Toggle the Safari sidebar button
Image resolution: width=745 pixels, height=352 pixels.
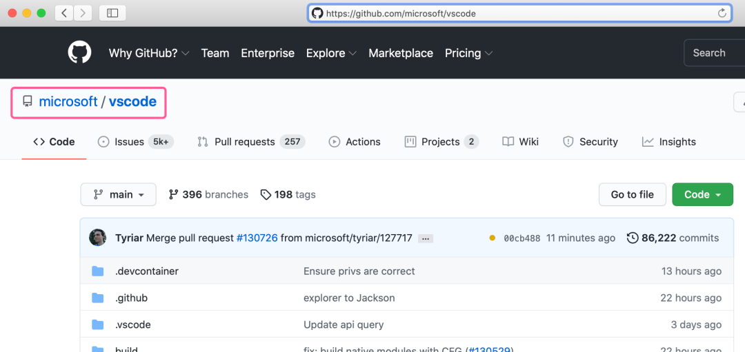(112, 13)
